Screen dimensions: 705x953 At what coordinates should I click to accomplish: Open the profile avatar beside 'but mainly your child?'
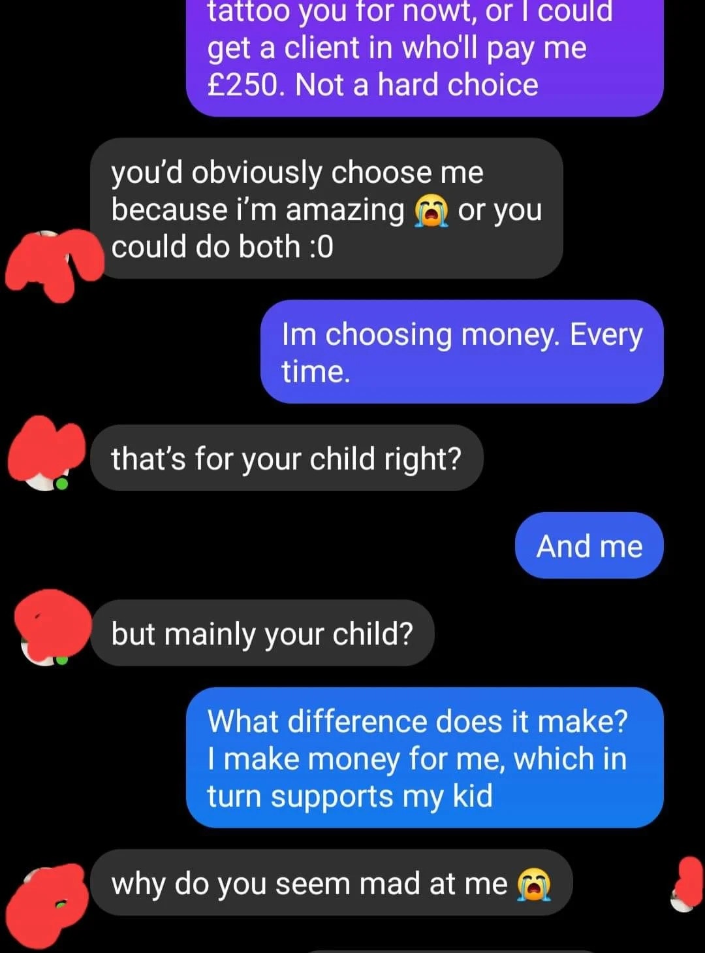click(52, 628)
